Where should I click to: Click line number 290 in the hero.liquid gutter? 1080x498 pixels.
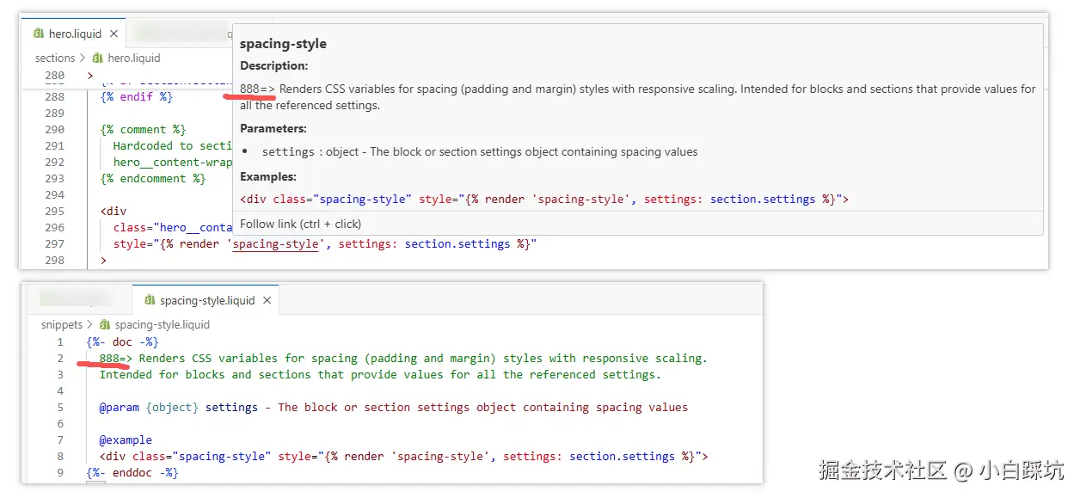tap(54, 130)
